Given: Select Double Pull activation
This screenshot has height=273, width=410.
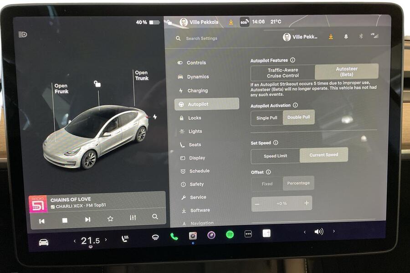Looking at the screenshot, I should (299, 117).
